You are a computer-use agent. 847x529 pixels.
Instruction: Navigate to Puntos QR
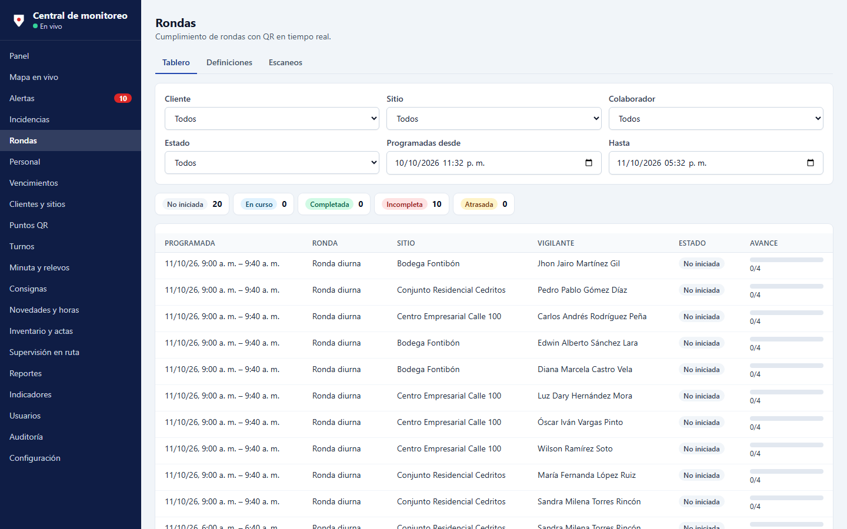tap(71, 225)
